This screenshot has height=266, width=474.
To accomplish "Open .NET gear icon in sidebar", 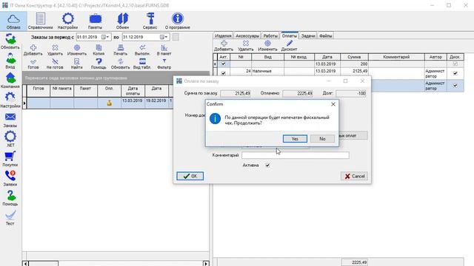I will (10, 140).
